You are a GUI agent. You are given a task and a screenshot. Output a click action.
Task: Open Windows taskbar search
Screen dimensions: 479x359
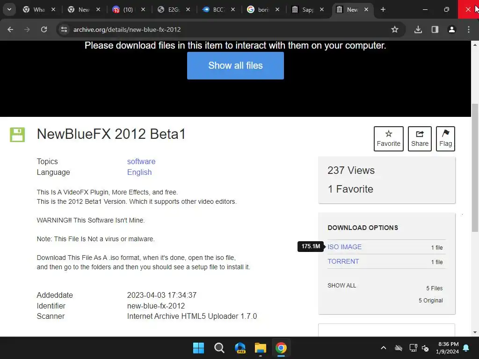(x=219, y=348)
